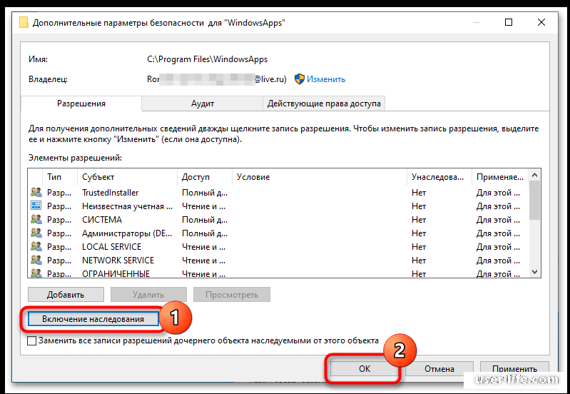Screen dimensions: 570x394
Task: Click the shield icon beside the Изменить link
Action: (x=299, y=79)
